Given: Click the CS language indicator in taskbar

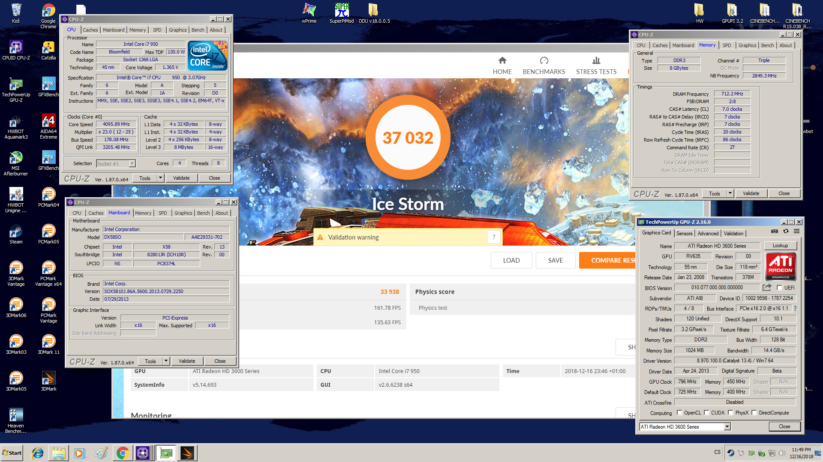Looking at the screenshot, I should click(717, 452).
